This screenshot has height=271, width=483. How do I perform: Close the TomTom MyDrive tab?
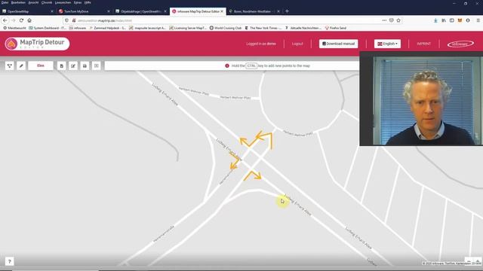[x=109, y=11]
